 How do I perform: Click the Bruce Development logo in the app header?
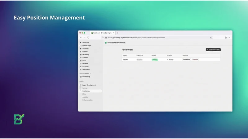click(x=106, y=43)
